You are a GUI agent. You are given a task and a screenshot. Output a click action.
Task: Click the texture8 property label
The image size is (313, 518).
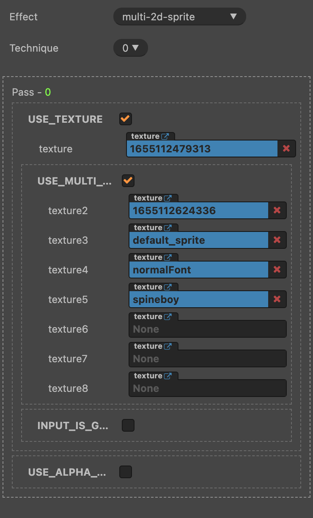click(x=68, y=388)
